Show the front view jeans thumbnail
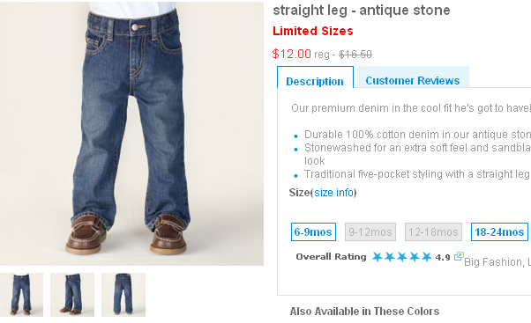The width and height of the screenshot is (531, 323). (21, 295)
